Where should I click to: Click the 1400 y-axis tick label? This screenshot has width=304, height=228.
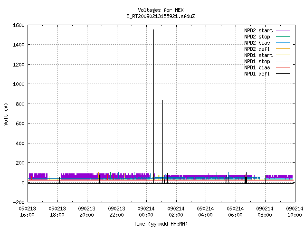(19, 45)
